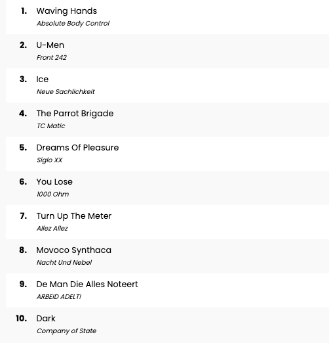Image resolution: width=329 pixels, height=343 pixels.
Task: Open the artist Nacht Und Nebel
Action: tap(64, 262)
